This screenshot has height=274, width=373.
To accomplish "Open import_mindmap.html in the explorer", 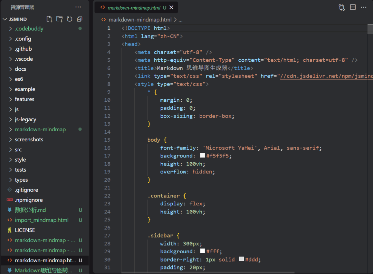I will pyautogui.click(x=41, y=220).
